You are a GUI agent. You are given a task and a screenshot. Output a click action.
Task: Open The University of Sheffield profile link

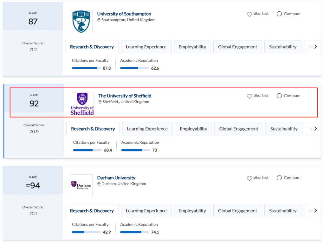point(125,96)
